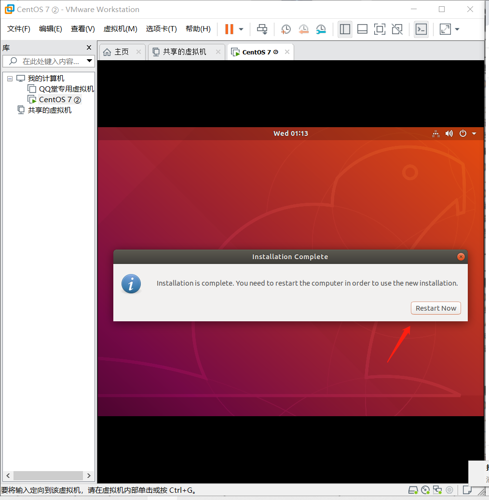Toggle the console view button
Screen dimensions: 489x500
(421, 29)
